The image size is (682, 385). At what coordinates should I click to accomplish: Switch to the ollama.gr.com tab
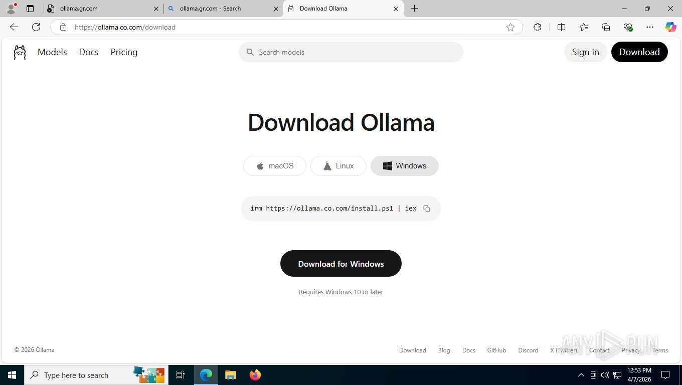click(104, 9)
